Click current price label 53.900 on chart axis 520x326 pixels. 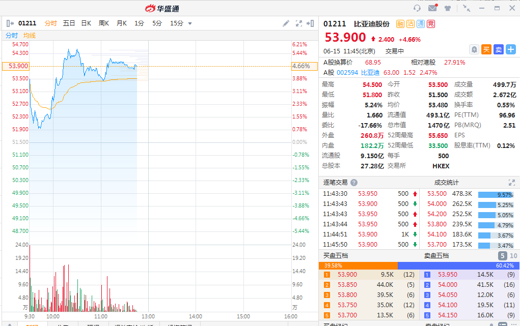pos(16,66)
